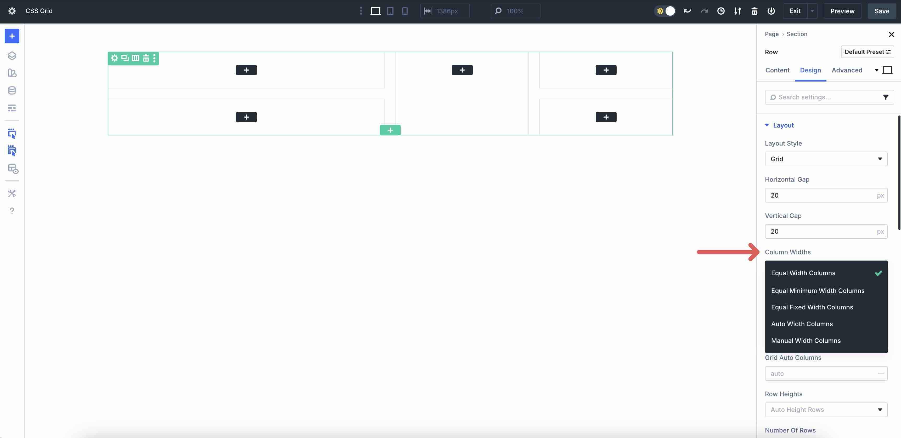Switch to the Content tab
Screen dimensions: 901x438
click(x=777, y=70)
